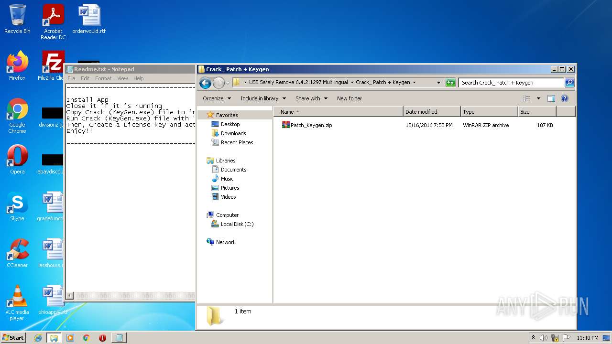Open Explorer Help question mark

564,98
